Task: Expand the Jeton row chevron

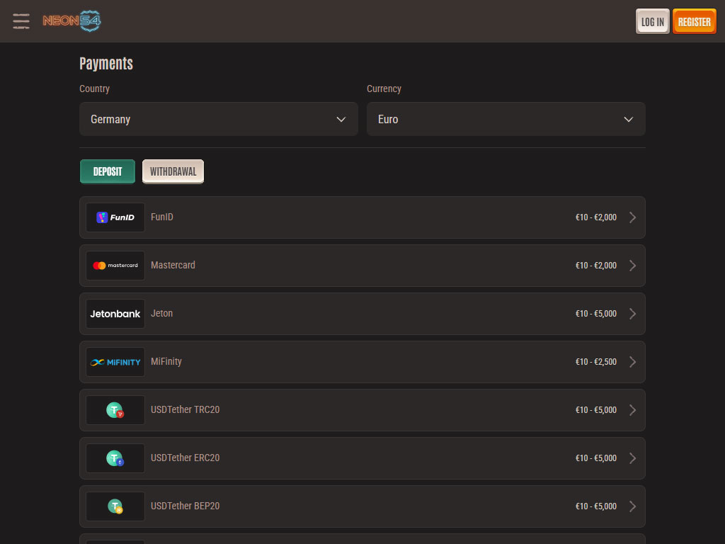Action: [x=632, y=314]
